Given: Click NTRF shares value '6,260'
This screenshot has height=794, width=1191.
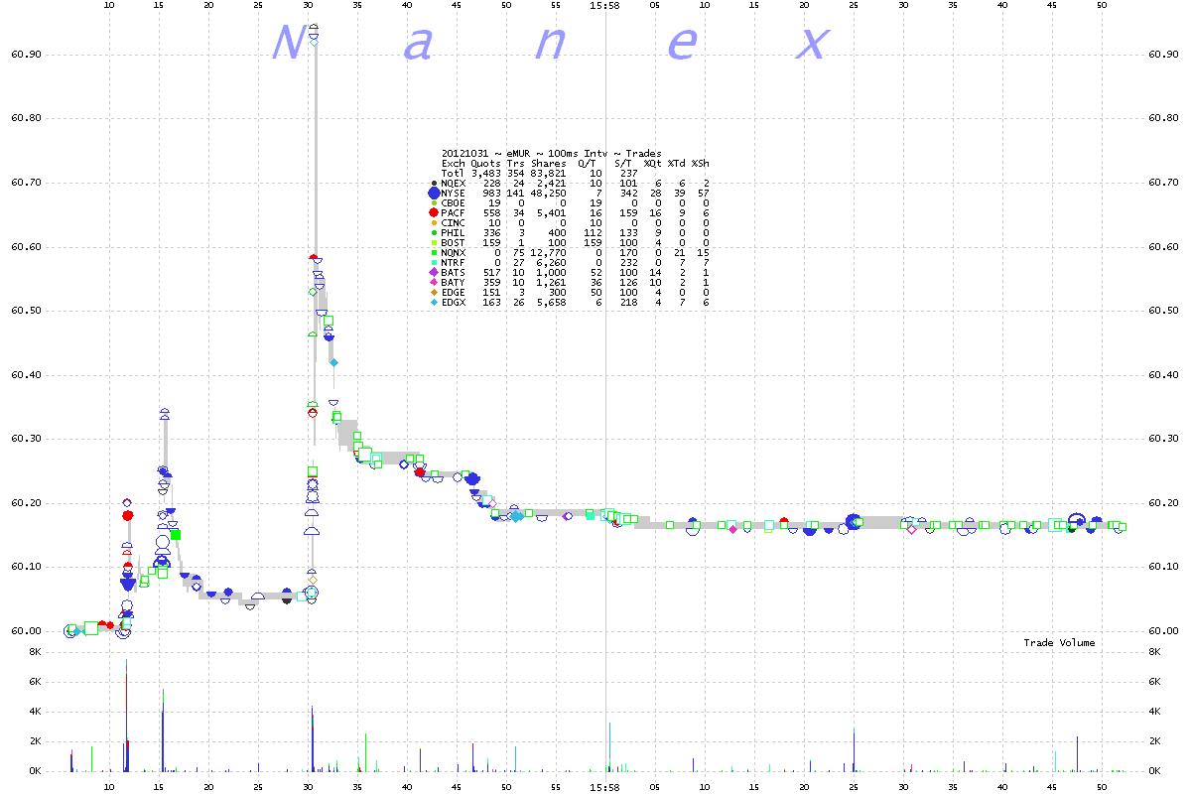Looking at the screenshot, I should pos(551,263).
